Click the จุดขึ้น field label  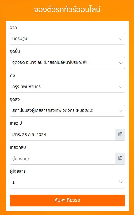15,51
